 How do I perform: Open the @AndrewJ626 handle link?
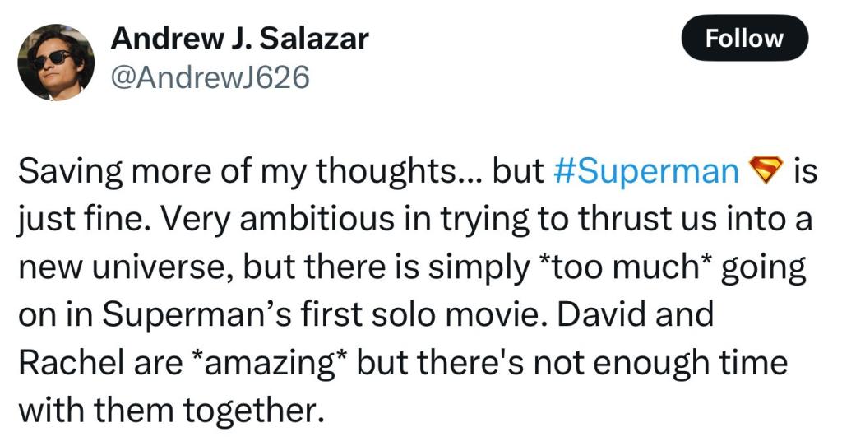(x=210, y=77)
